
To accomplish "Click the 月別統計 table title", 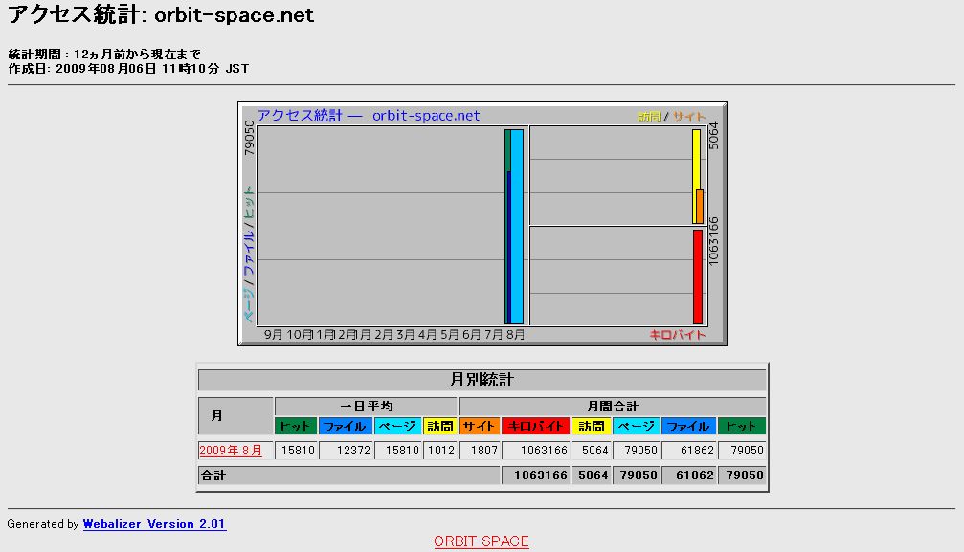I will [482, 380].
